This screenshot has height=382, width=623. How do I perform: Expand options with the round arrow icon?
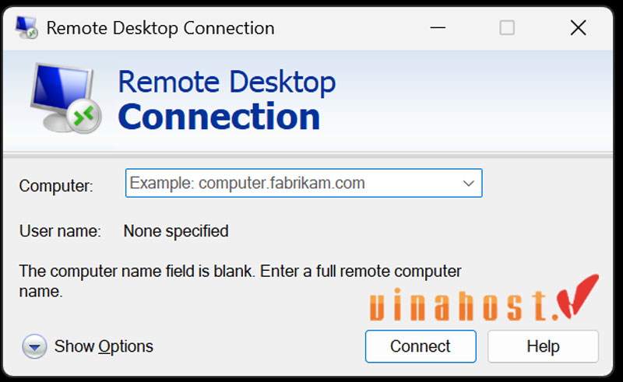click(x=35, y=346)
